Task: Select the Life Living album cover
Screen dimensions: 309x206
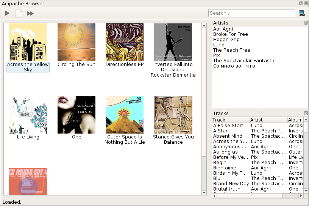Action: pos(28,115)
